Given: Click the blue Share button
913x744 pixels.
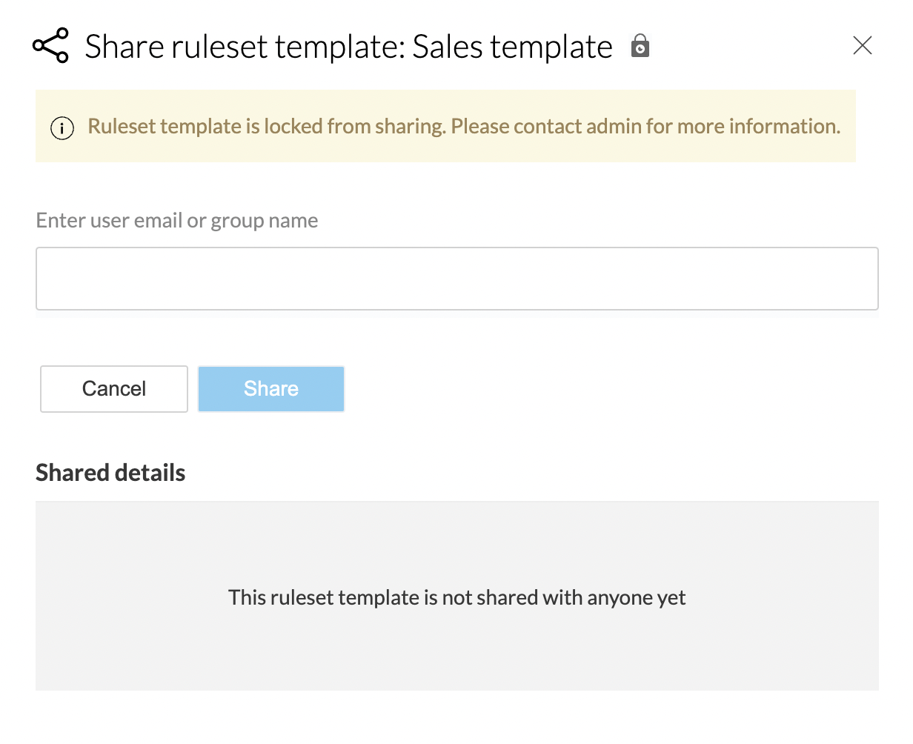Looking at the screenshot, I should (x=271, y=389).
